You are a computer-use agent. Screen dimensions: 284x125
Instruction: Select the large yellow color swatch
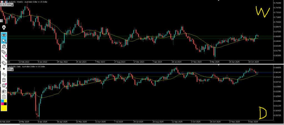pyautogui.click(x=4, y=108)
